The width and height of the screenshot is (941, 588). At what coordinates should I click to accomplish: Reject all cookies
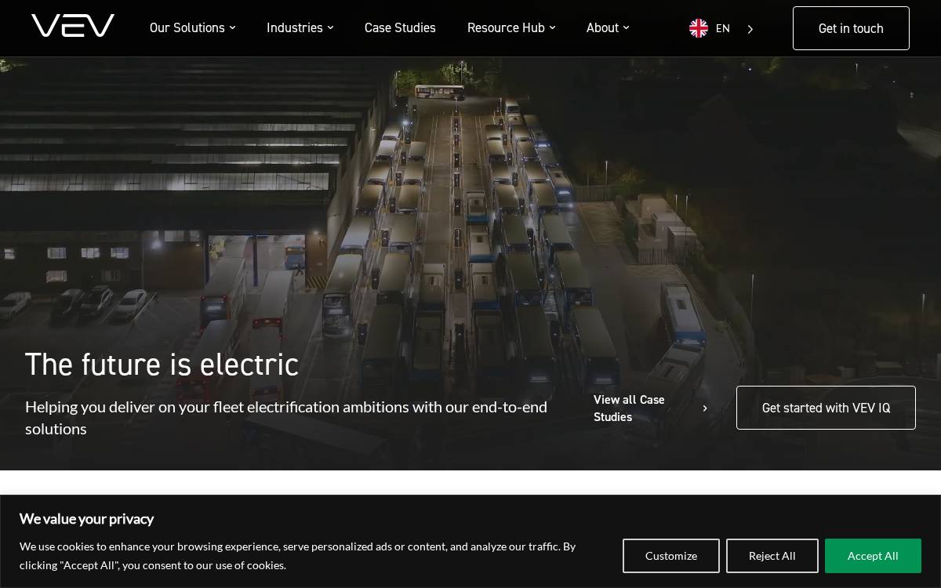[772, 556]
